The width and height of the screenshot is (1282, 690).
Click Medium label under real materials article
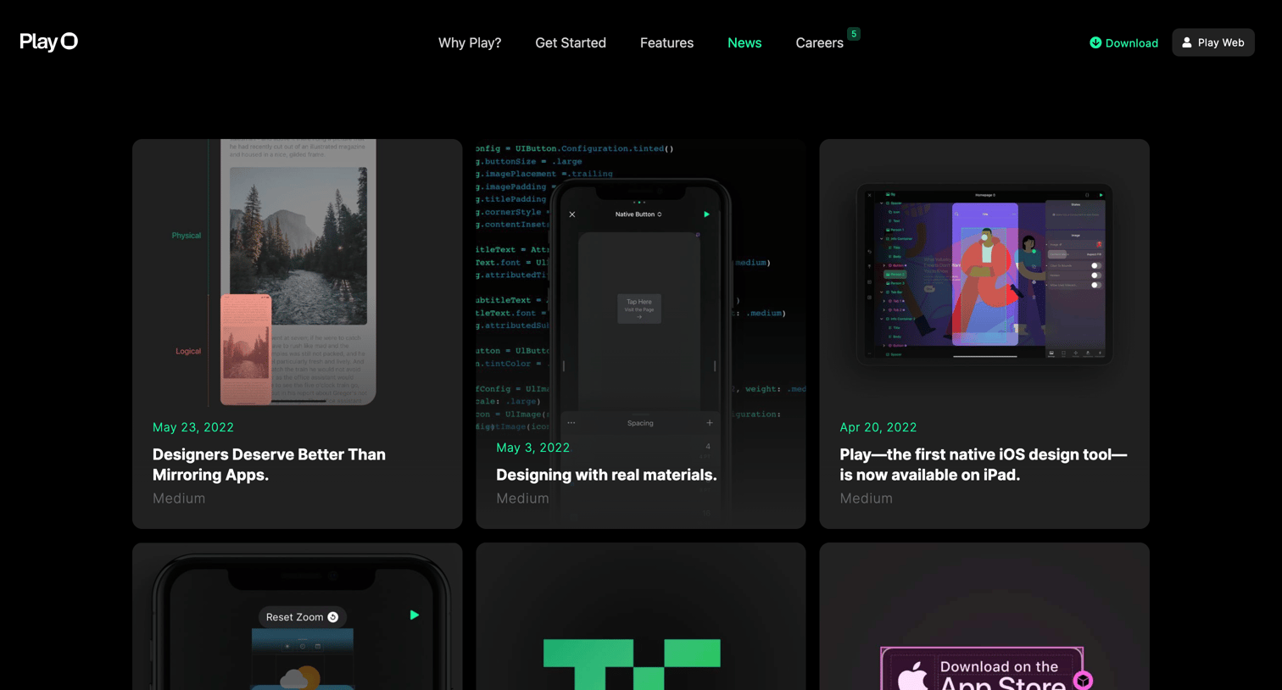click(x=522, y=498)
